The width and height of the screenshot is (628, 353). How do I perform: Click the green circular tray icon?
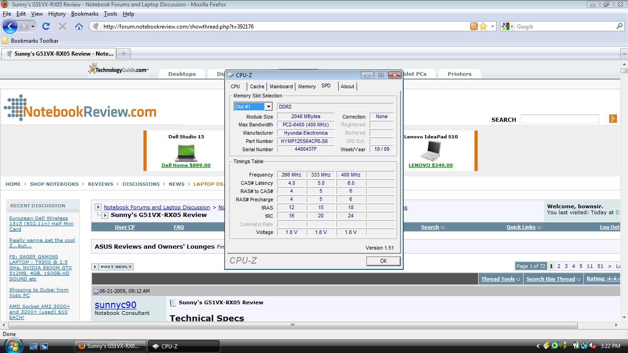[x=555, y=346]
